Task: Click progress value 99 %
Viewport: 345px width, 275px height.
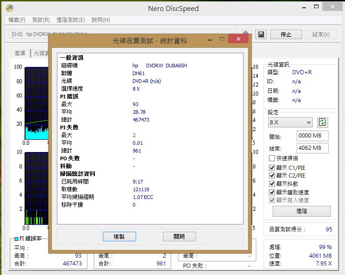Action: point(325,247)
